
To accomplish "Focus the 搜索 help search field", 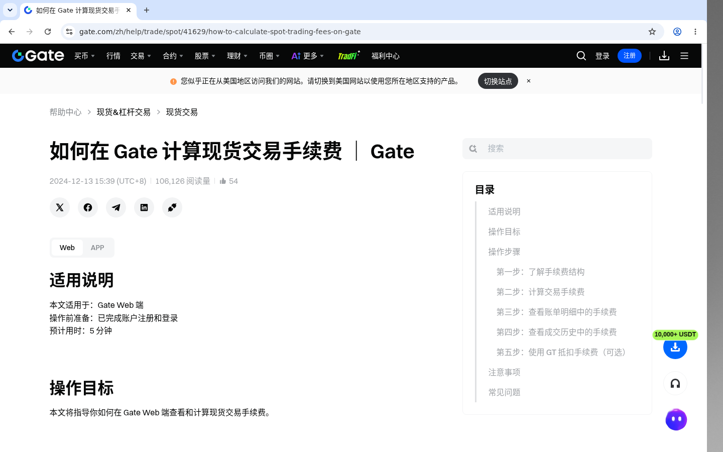I will pyautogui.click(x=557, y=149).
